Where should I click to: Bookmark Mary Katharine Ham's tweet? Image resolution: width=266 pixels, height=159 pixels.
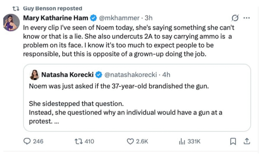pos(233,141)
